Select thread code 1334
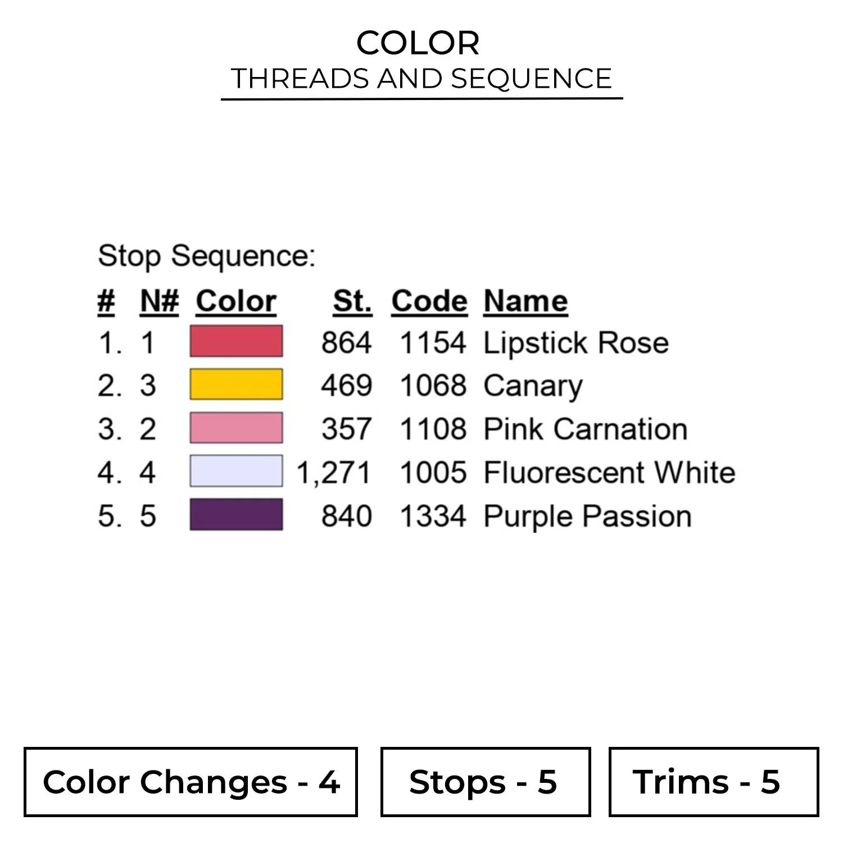The width and height of the screenshot is (843, 843). (x=433, y=516)
